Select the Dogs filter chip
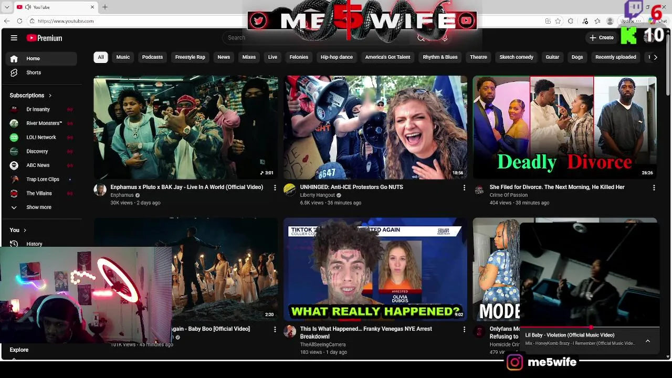Viewport: 672px width, 378px height. coord(577,57)
